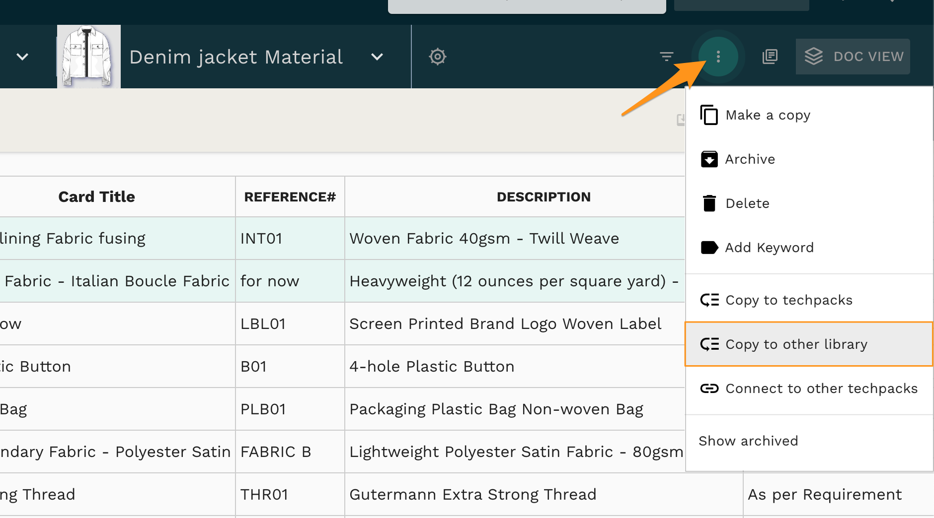Click the filter list icon

click(666, 57)
